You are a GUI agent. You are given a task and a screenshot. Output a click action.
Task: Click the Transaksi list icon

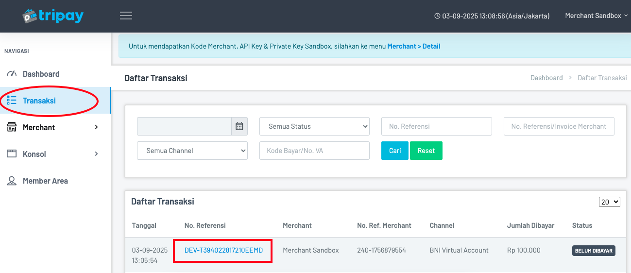pyautogui.click(x=12, y=101)
